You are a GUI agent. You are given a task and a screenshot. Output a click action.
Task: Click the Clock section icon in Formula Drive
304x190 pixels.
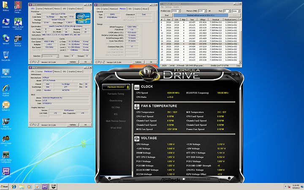click(x=137, y=87)
